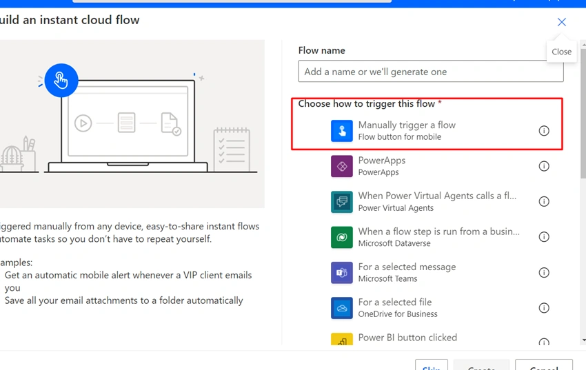Screen dimensions: 586x370
Task: View info for For a selected file
Action: pos(544,308)
